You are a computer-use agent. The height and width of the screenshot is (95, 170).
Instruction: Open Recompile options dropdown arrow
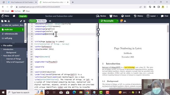click(x=117, y=21)
